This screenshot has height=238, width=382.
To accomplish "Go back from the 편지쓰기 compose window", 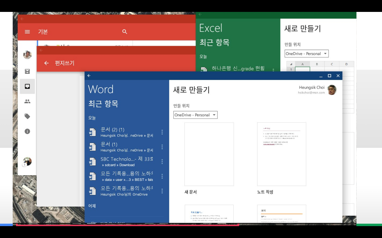I will [46, 63].
